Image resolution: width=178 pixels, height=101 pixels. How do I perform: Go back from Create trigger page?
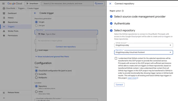[35, 13]
